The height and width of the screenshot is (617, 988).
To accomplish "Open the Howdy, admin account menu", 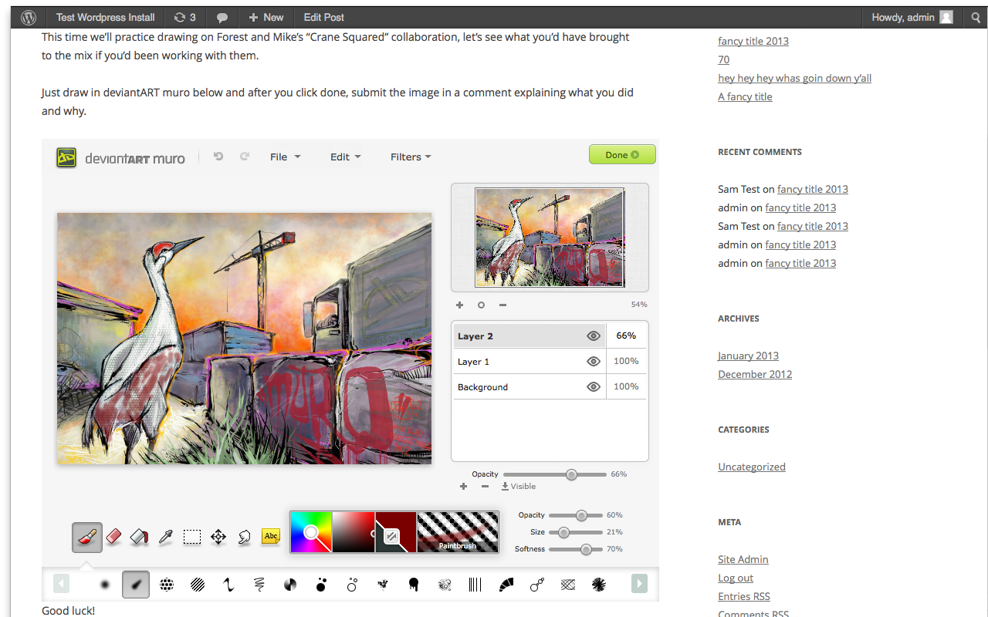I will pos(912,17).
